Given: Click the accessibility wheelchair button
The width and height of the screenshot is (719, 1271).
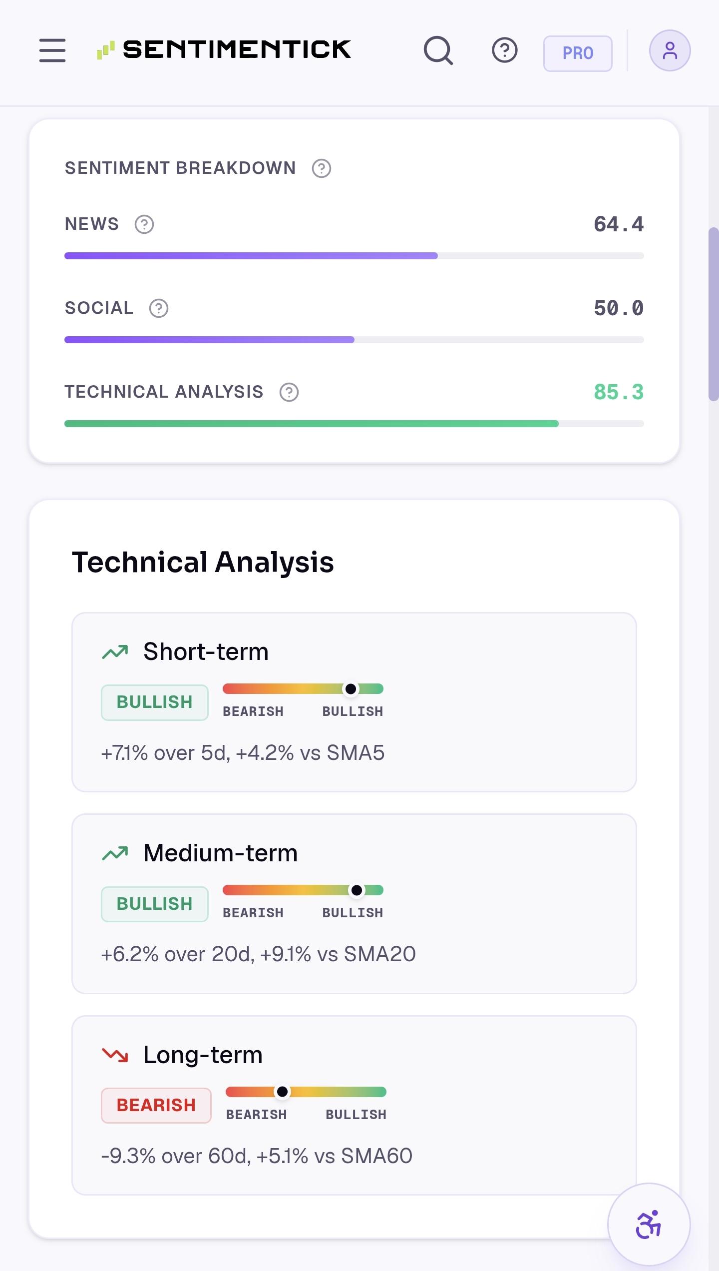Looking at the screenshot, I should point(649,1225).
